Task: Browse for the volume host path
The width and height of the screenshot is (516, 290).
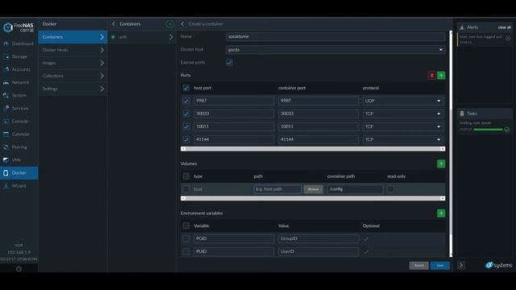Action: [x=313, y=189]
